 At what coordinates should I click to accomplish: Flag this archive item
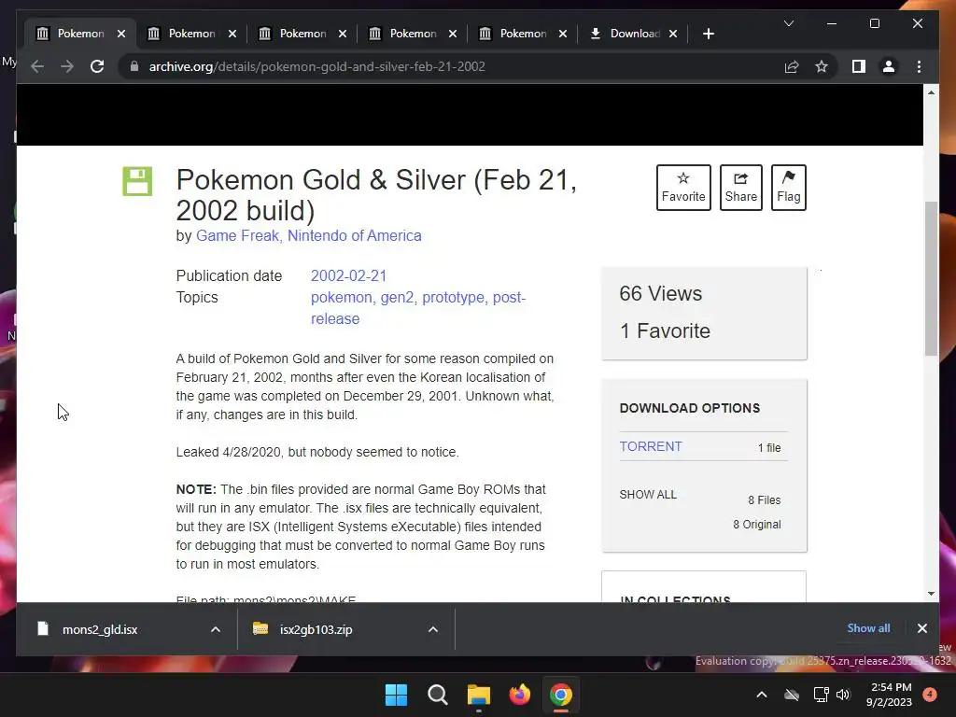(x=788, y=187)
